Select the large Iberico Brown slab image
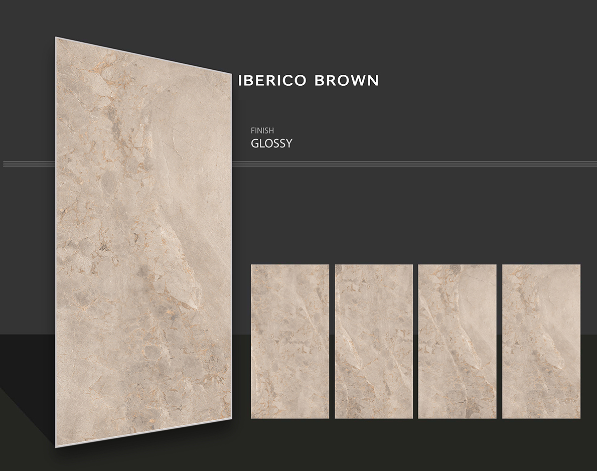 (x=143, y=242)
